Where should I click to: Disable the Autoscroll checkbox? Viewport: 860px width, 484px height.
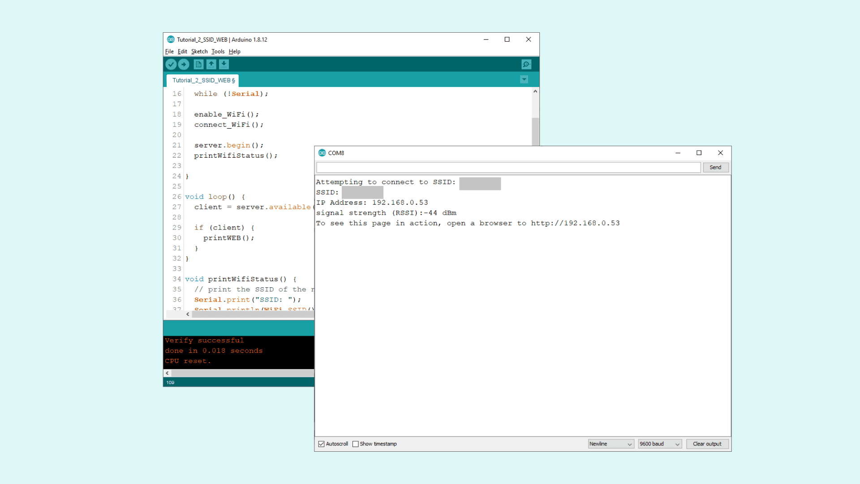(x=321, y=444)
